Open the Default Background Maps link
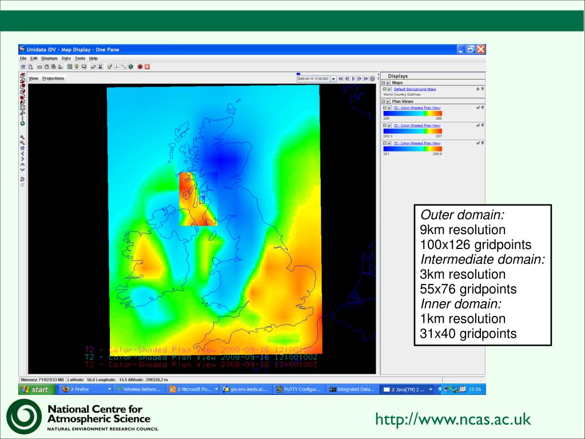Screen dimensions: 585x439 click(415, 89)
